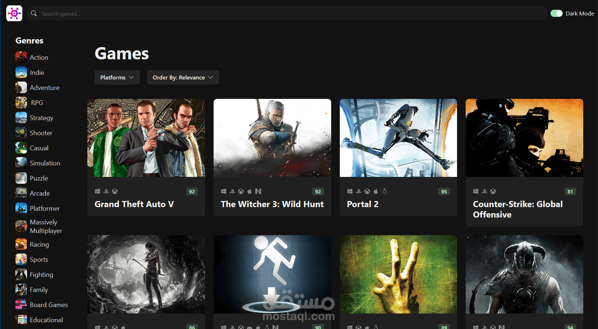The width and height of the screenshot is (598, 329).
Task: Filter by the Platformer genre label
Action: pyautogui.click(x=45, y=209)
